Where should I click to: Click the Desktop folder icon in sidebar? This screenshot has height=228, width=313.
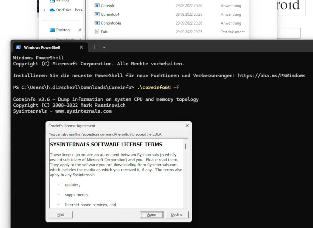pyautogui.click(x=52, y=30)
